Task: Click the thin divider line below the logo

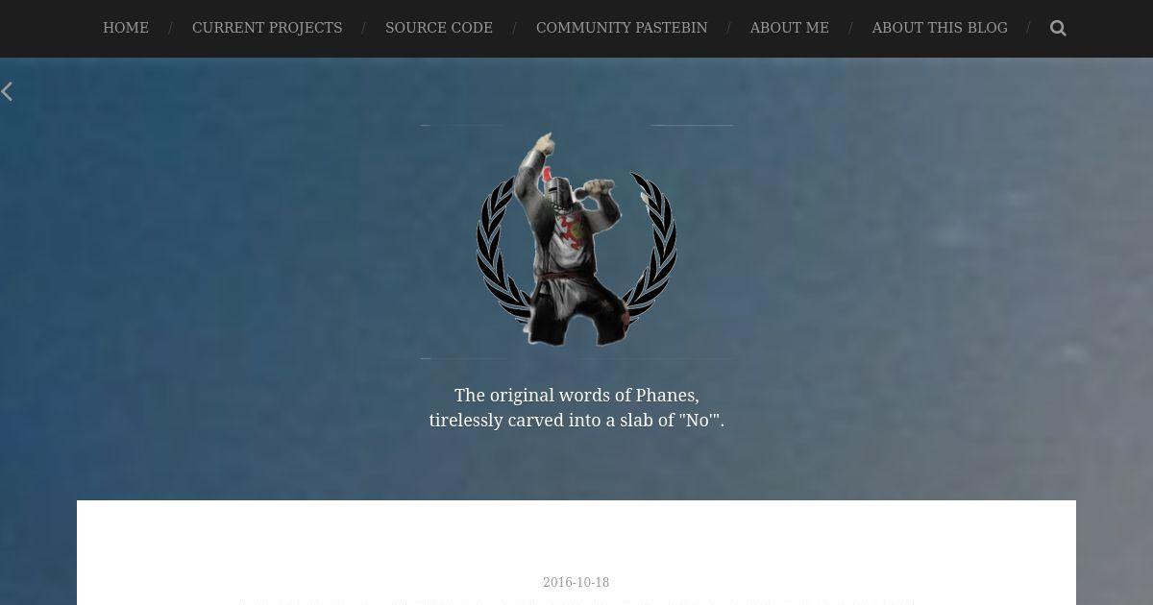Action: (576, 358)
